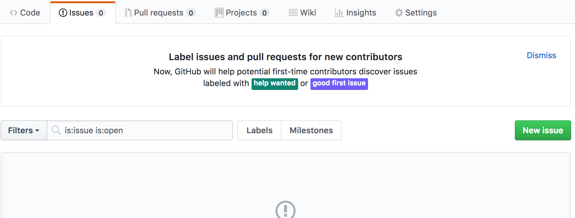Click the good first issue label

pos(339,83)
